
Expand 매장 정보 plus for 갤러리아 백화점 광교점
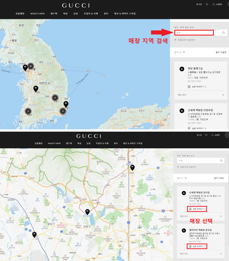(x=221, y=254)
